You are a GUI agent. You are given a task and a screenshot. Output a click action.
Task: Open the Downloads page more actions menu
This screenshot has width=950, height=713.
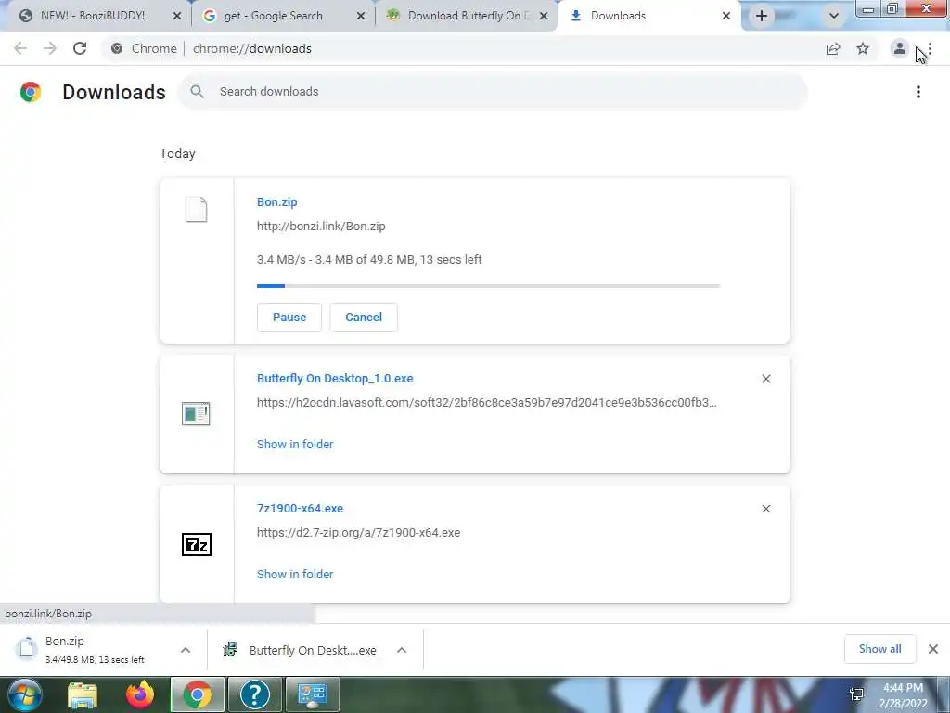click(x=918, y=92)
